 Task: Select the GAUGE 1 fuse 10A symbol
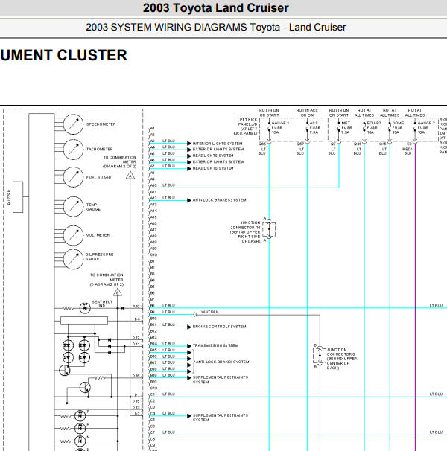(x=269, y=127)
